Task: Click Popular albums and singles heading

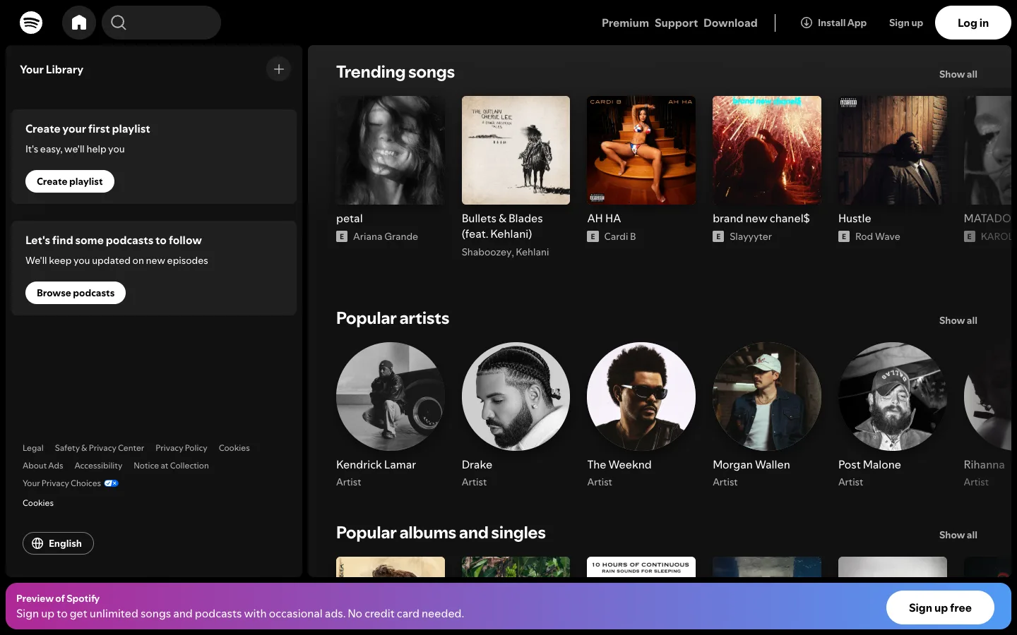Action: click(x=441, y=533)
